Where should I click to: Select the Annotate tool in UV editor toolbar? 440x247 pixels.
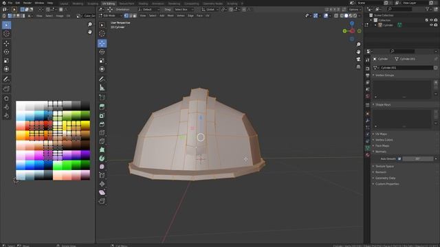pyautogui.click(x=6, y=79)
